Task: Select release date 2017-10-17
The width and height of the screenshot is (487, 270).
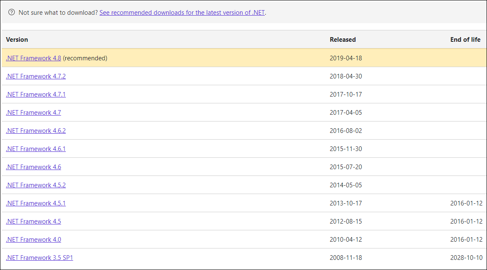Action: pos(346,94)
